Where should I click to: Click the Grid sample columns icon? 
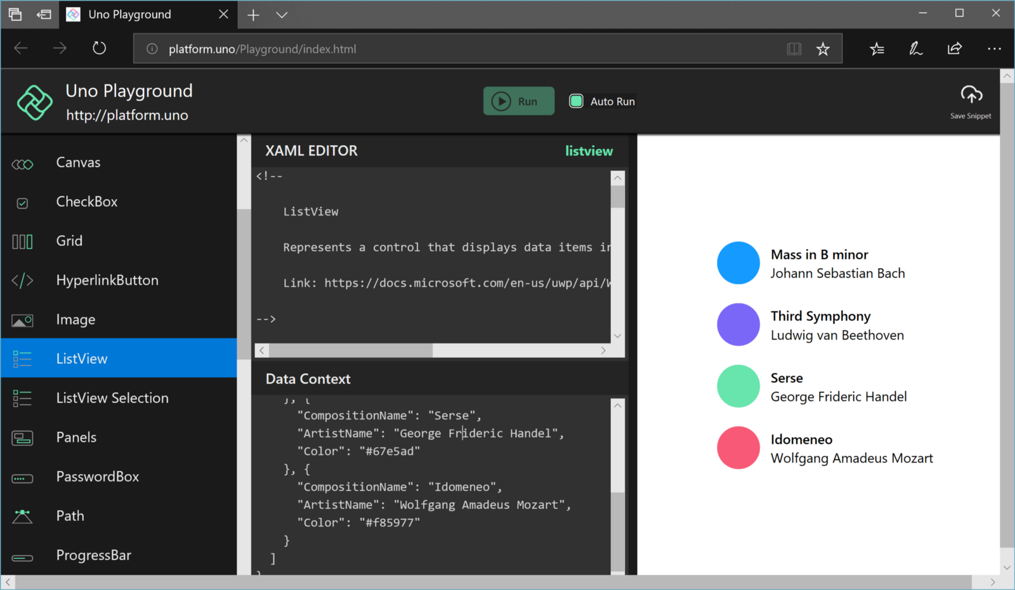(x=22, y=241)
